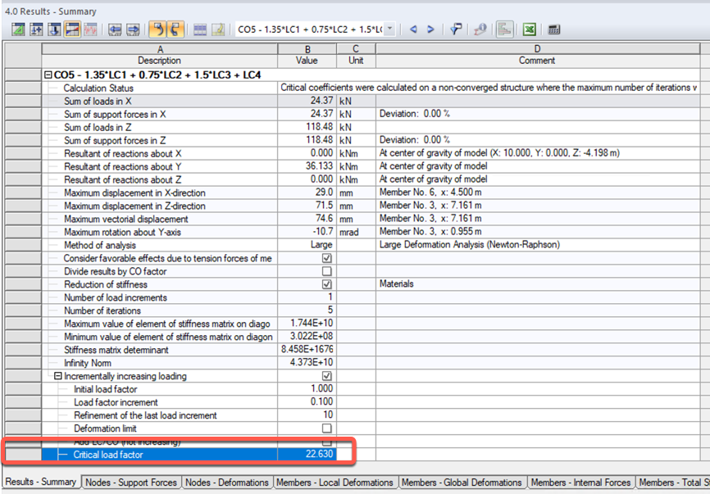This screenshot has height=494, width=710.
Task: Toggle the second highlighted orange arrow icon
Action: click(175, 29)
